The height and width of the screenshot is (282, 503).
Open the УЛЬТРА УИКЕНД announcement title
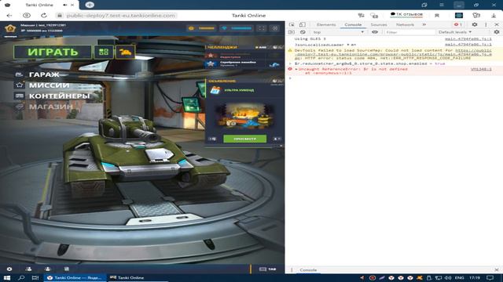coord(239,91)
